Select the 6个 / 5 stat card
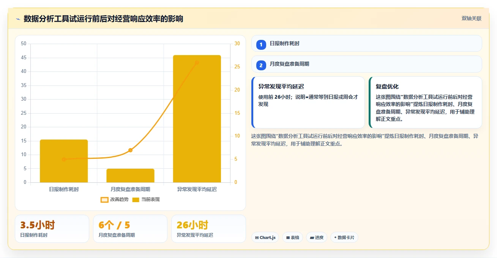The height and width of the screenshot is (258, 497). [x=130, y=229]
